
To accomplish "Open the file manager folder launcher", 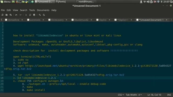I will [x=23, y=2].
